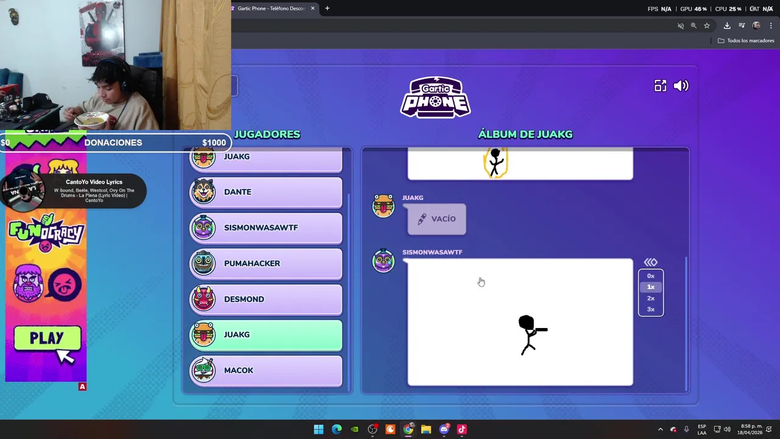The height and width of the screenshot is (439, 780).
Task: Click MACOK's avatar icon
Action: [x=203, y=370]
